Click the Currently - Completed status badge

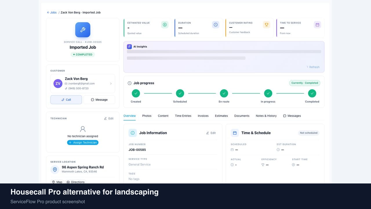(305, 83)
